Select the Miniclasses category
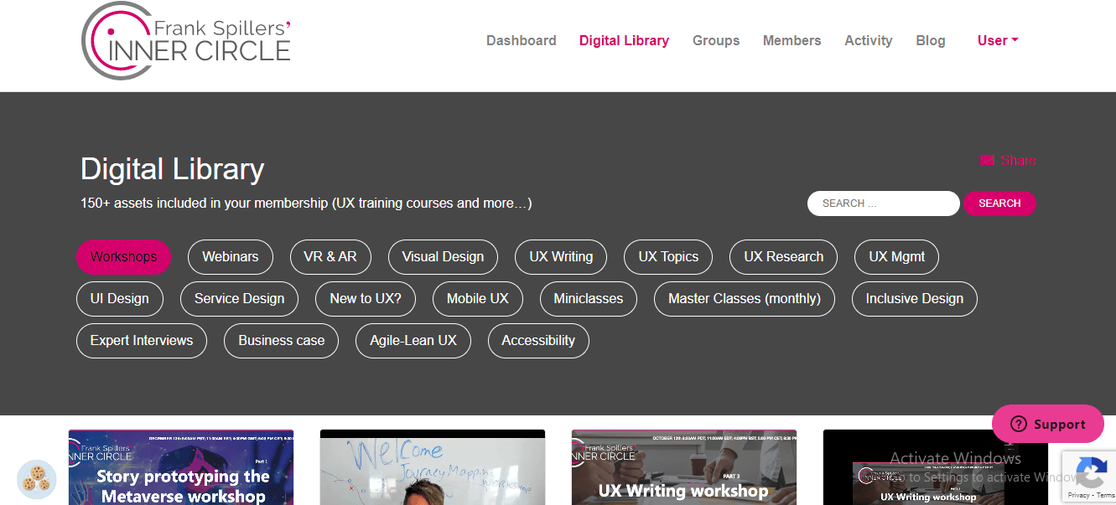Image resolution: width=1116 pixels, height=505 pixels. [x=589, y=299]
